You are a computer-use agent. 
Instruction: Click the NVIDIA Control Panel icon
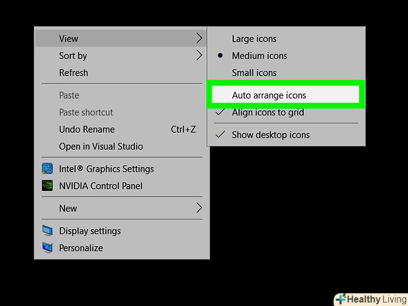tap(48, 186)
